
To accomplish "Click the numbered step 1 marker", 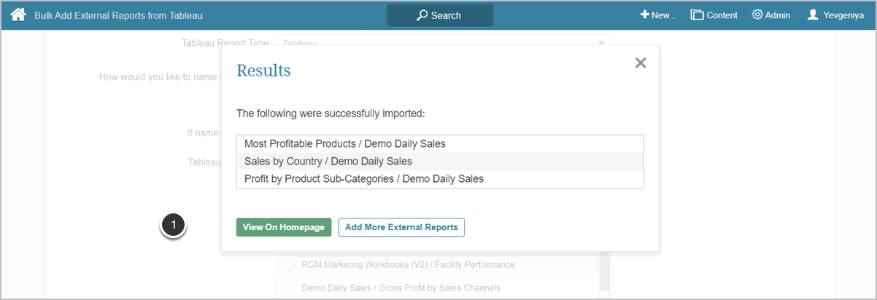I will point(173,226).
